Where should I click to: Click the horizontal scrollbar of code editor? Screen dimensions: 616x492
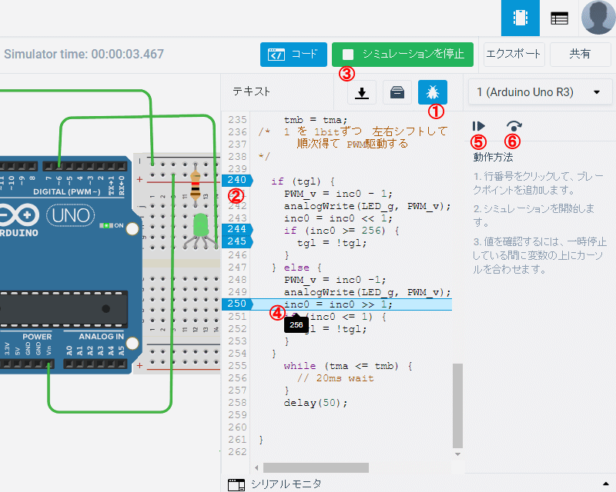tap(316, 467)
